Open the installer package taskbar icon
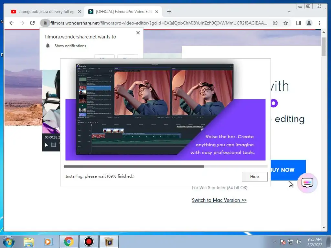Screen dimensions: 331x248 pyautogui.click(x=109, y=242)
